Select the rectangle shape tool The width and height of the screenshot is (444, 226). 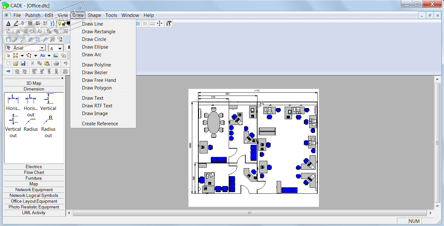click(15, 55)
